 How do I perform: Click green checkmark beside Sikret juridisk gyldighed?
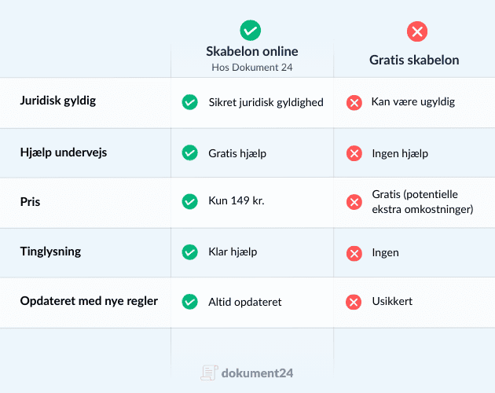[189, 102]
